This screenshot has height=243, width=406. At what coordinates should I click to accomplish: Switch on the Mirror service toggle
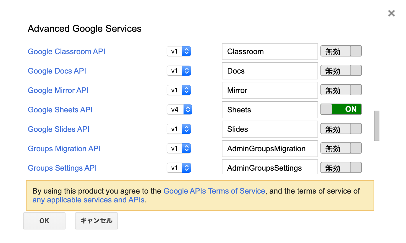(341, 90)
